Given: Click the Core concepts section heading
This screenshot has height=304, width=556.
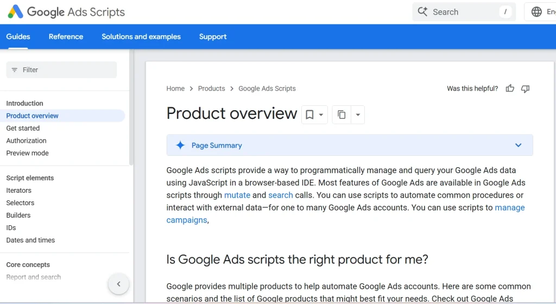Looking at the screenshot, I should point(28,265).
